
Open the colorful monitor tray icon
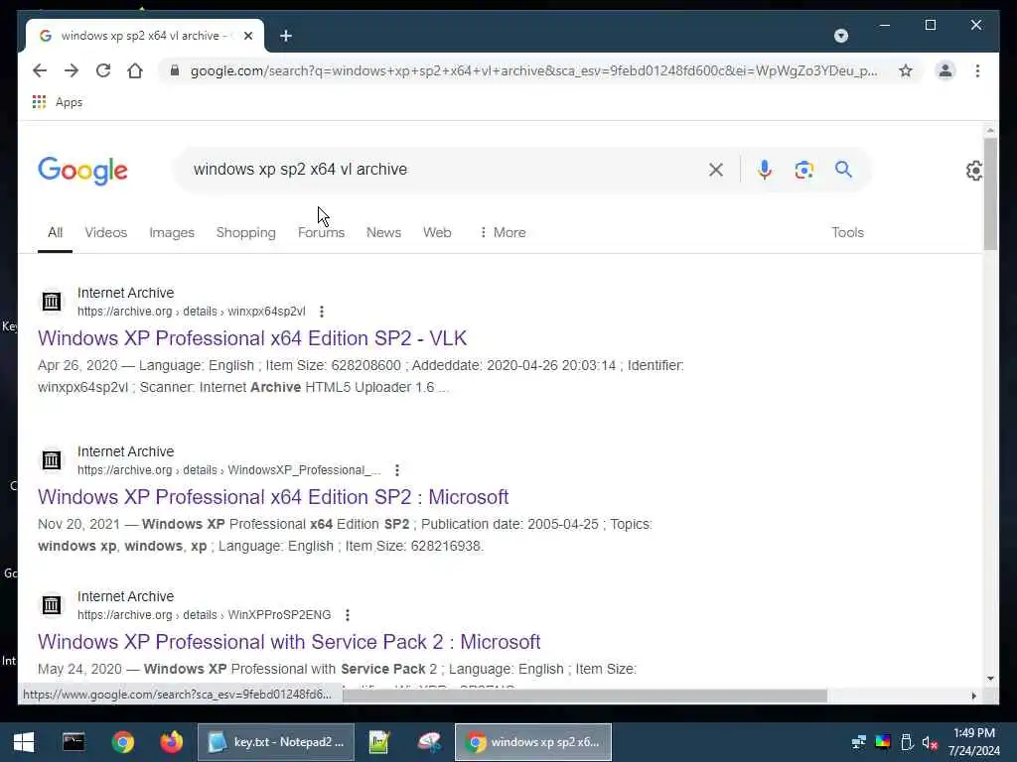(883, 742)
